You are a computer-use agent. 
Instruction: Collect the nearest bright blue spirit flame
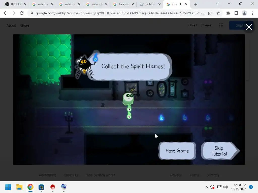162,118
